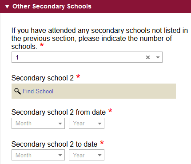This screenshot has width=191, height=164.
Task: Clear the number of schools selection
Action: point(148,57)
